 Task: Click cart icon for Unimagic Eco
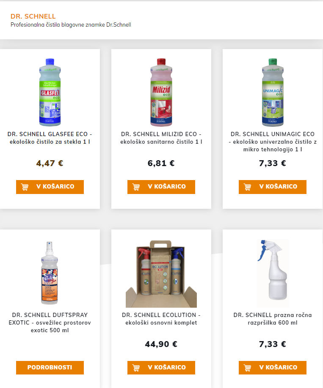(248, 187)
